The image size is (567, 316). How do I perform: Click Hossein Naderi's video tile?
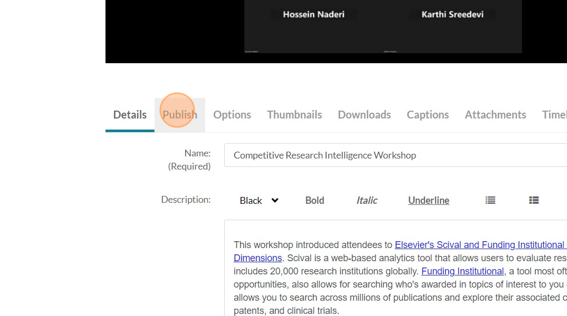click(313, 26)
